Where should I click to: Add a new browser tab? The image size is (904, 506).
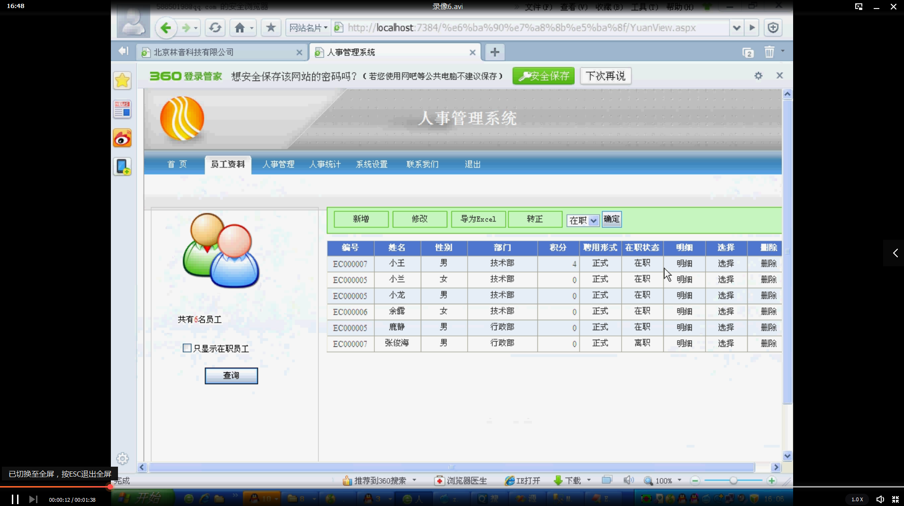click(495, 52)
